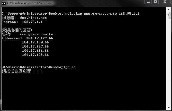Click the IP address 104.17.131.66
The image size is (172, 111).
(35, 51)
